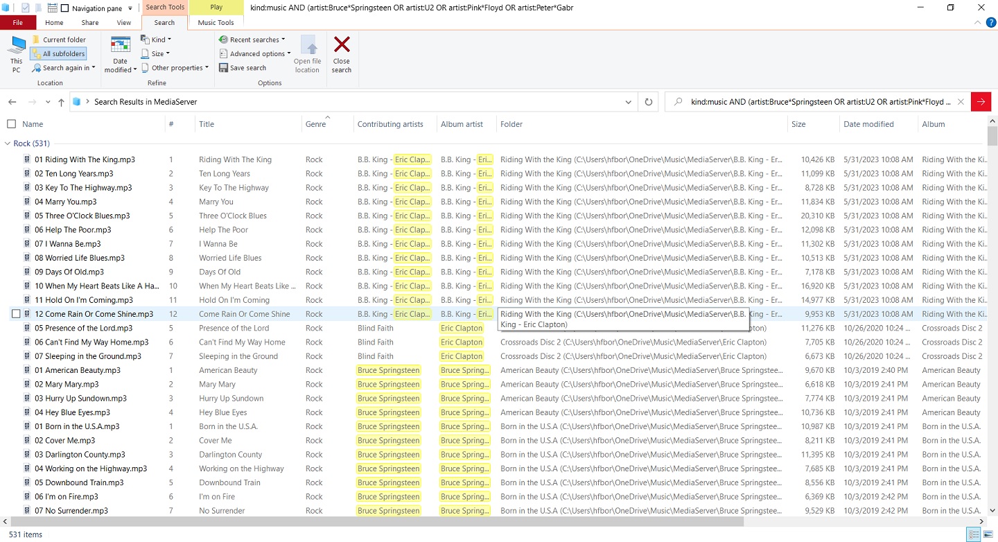The image size is (998, 542).
Task: Open the ribbon help icon
Action: (991, 23)
